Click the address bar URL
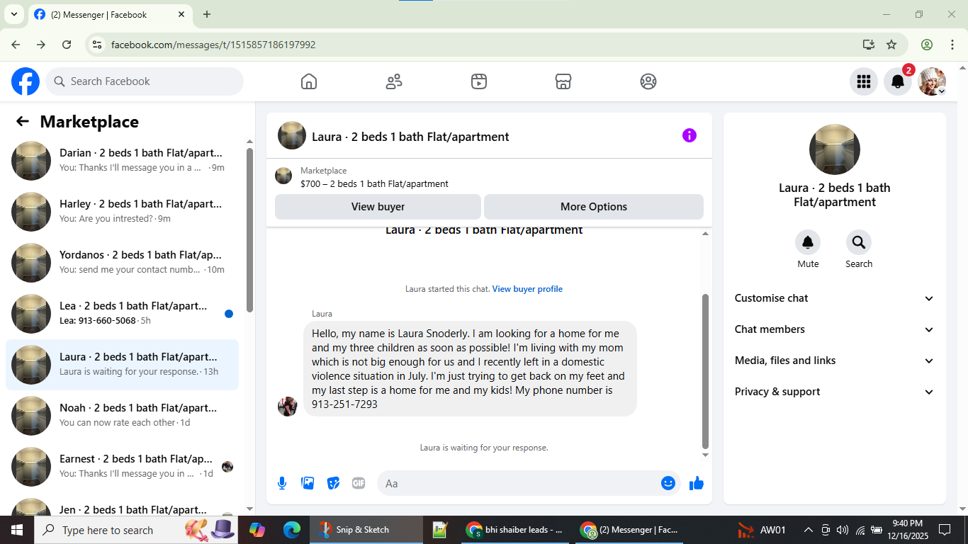968x544 pixels. coord(213,45)
